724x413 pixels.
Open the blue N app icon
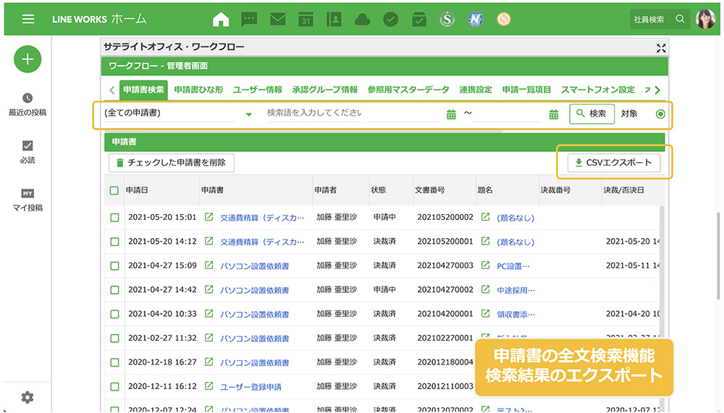pyautogui.click(x=476, y=19)
